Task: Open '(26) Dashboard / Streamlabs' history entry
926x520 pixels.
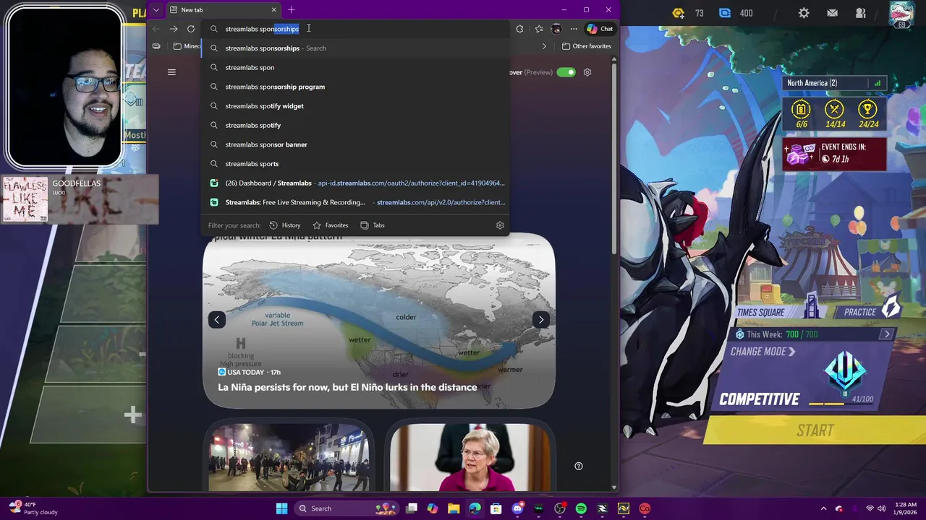Action: [x=355, y=183]
